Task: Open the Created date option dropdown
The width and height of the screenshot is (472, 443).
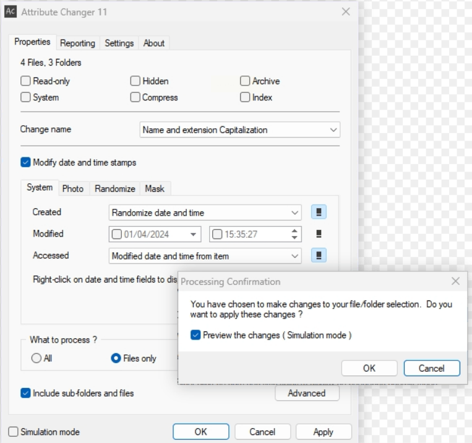Action: 205,213
